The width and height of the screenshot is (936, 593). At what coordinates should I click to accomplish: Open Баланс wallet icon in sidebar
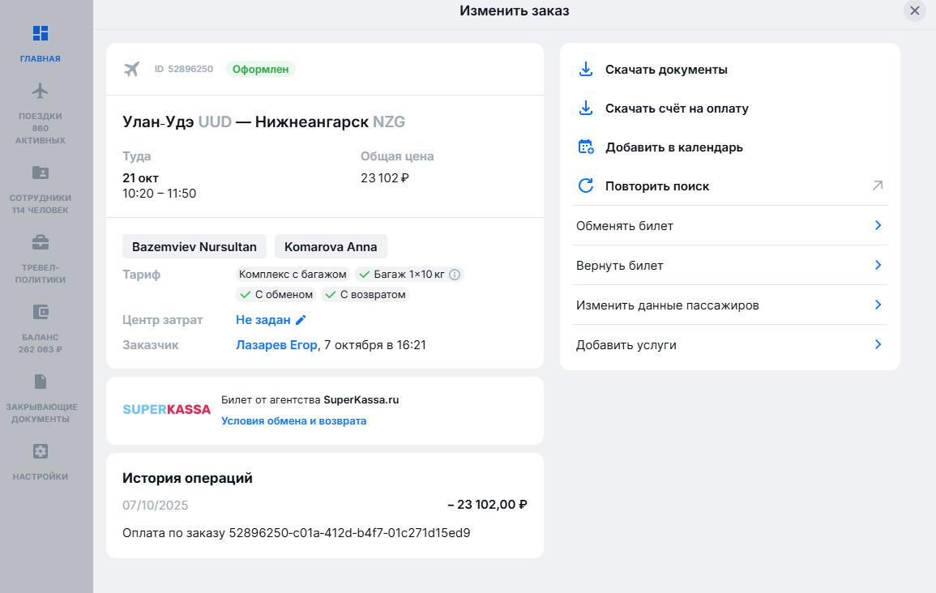click(41, 312)
